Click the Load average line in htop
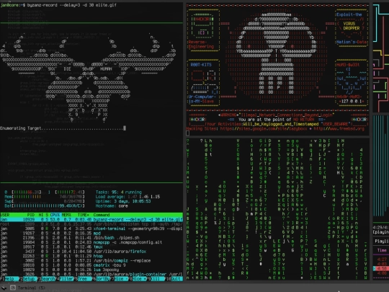The width and height of the screenshot is (389, 292). click(128, 197)
